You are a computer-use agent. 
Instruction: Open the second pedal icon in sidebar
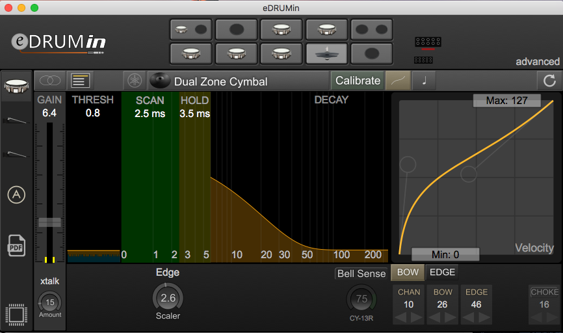[x=15, y=154]
